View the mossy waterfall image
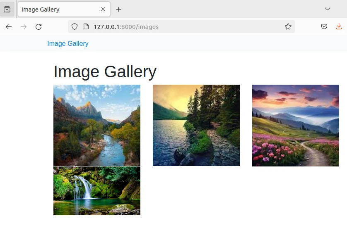 tap(97, 191)
